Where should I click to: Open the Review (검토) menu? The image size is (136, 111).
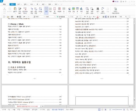coord(50,4)
